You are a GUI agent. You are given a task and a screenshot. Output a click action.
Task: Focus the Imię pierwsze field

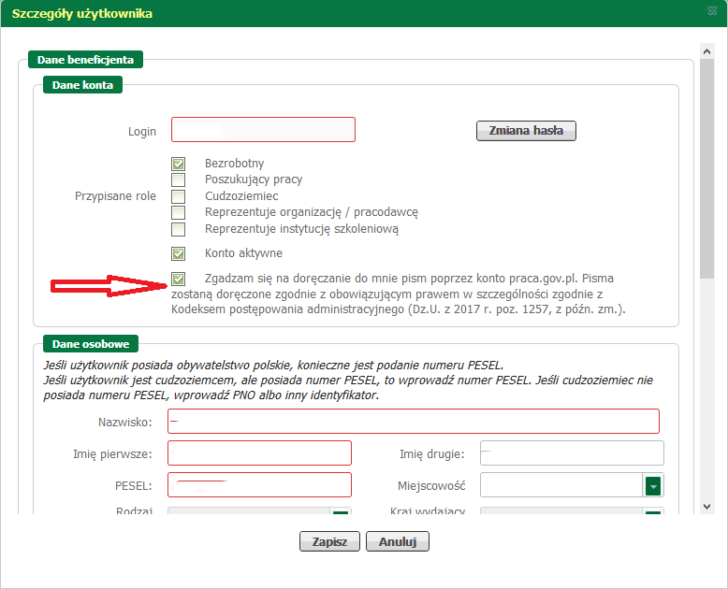pos(259,453)
